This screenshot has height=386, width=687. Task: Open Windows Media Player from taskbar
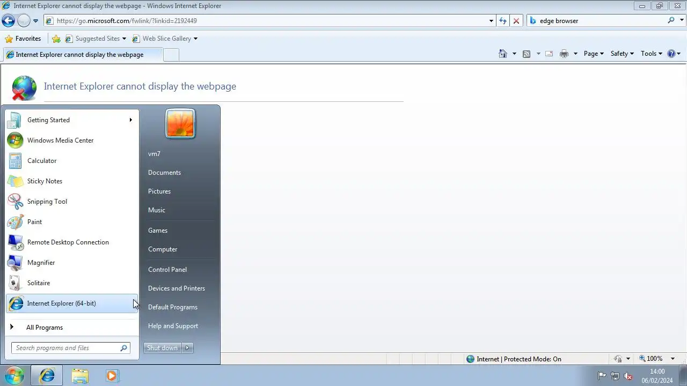(x=112, y=376)
